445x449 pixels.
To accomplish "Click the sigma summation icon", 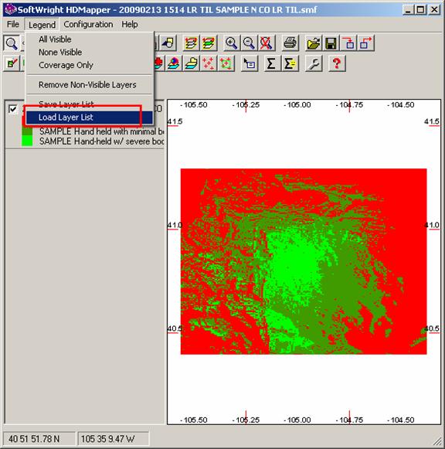I will 271,63.
